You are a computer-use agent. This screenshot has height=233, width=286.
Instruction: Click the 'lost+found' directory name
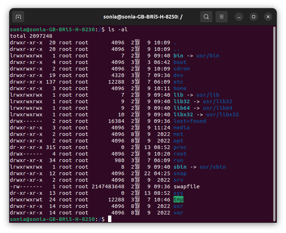click(x=190, y=121)
